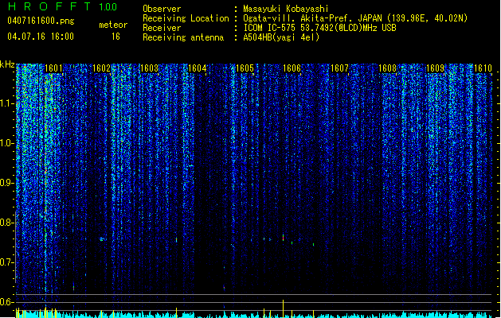Click the 1605 time marker
This screenshot has width=501, height=318.
tap(245, 68)
